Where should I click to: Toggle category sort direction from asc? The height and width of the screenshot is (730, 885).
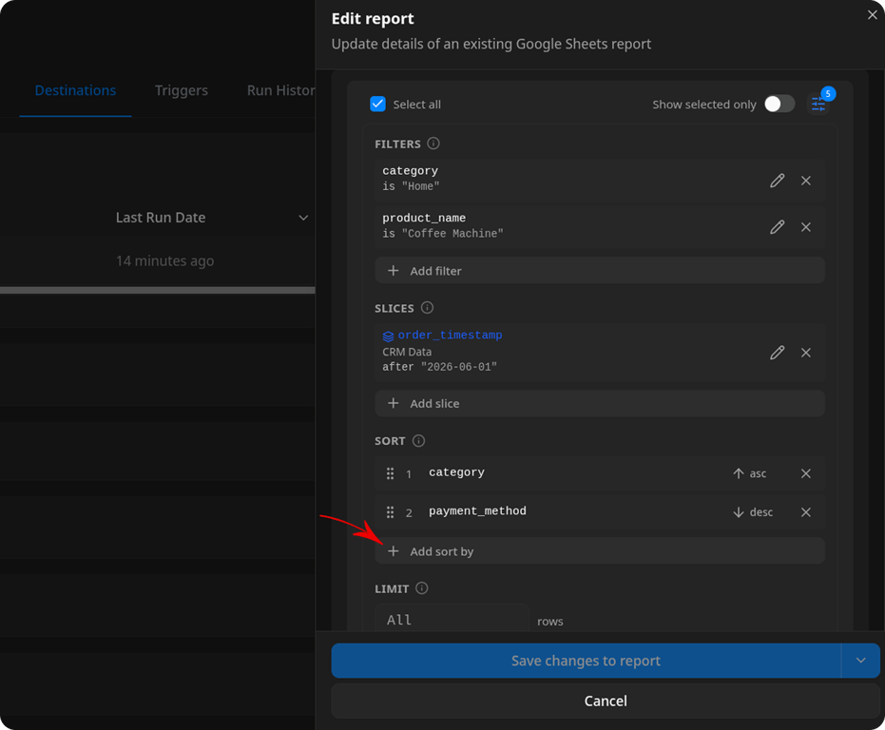[749, 473]
